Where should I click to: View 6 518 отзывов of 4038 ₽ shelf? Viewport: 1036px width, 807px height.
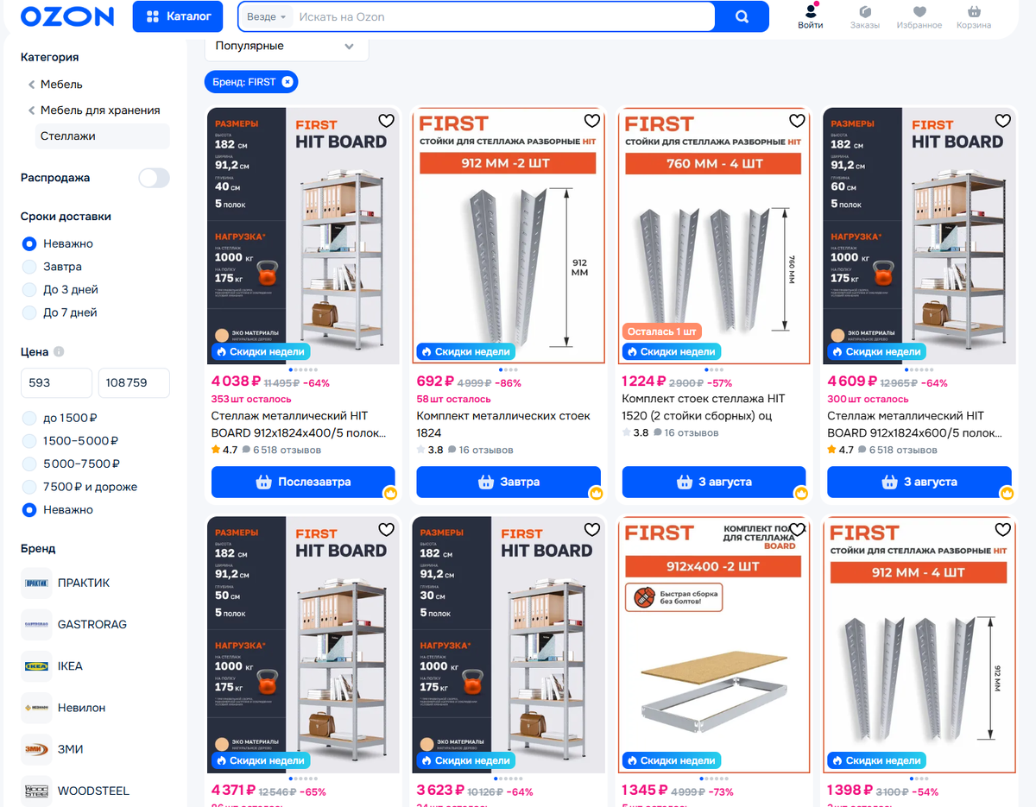(281, 450)
